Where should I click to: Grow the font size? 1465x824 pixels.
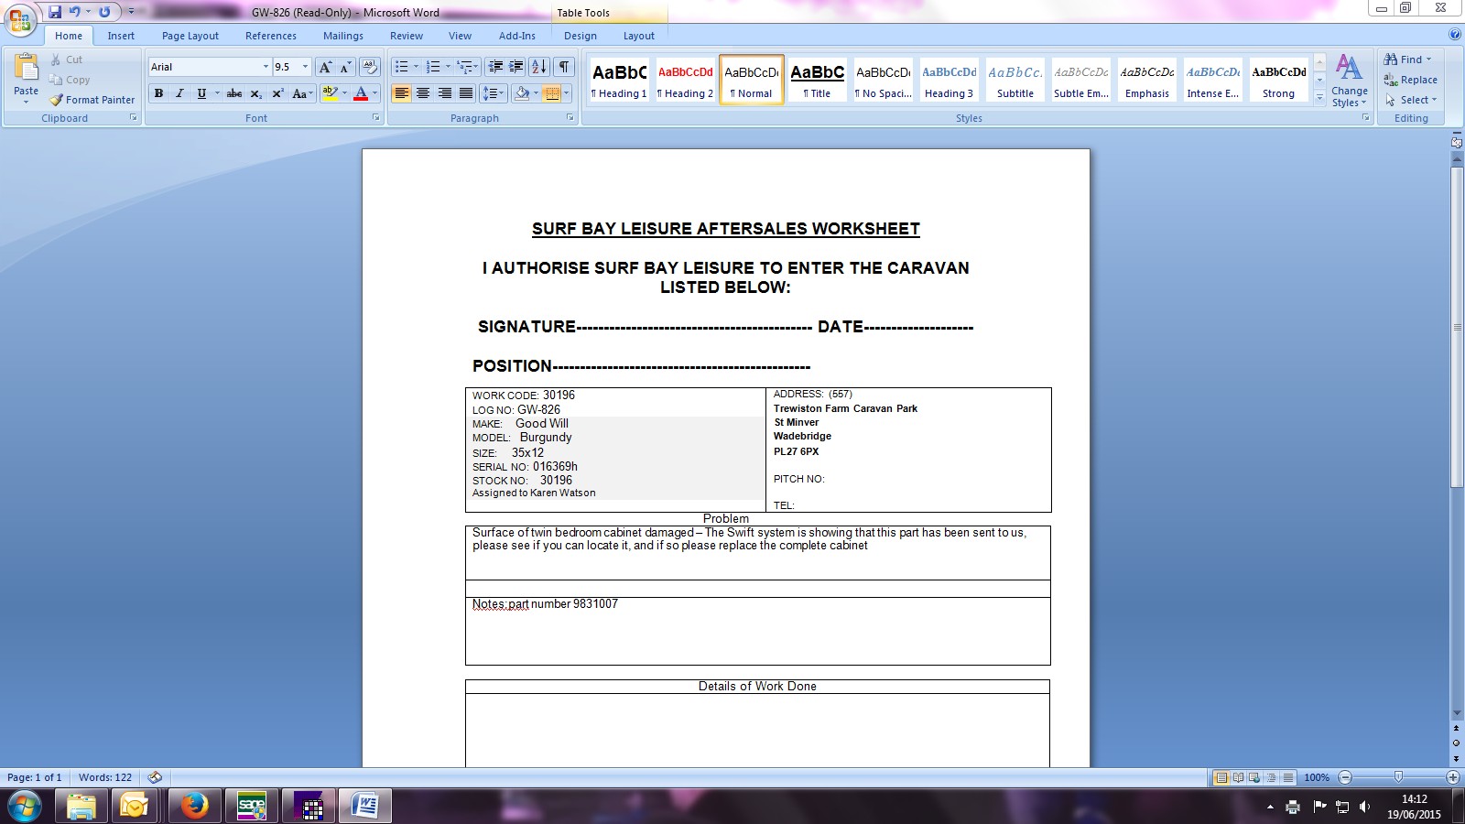click(325, 67)
